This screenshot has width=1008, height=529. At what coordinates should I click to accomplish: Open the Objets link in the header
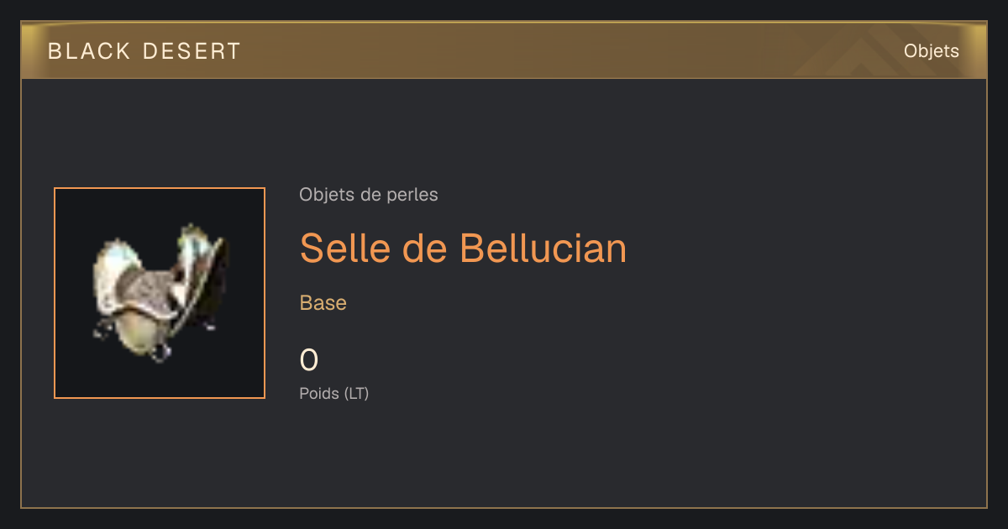[931, 51]
